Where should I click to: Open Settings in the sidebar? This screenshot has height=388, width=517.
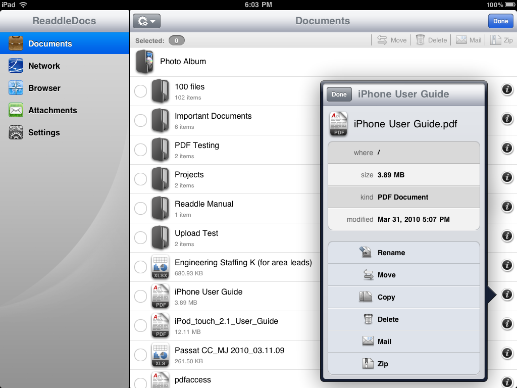(65, 132)
